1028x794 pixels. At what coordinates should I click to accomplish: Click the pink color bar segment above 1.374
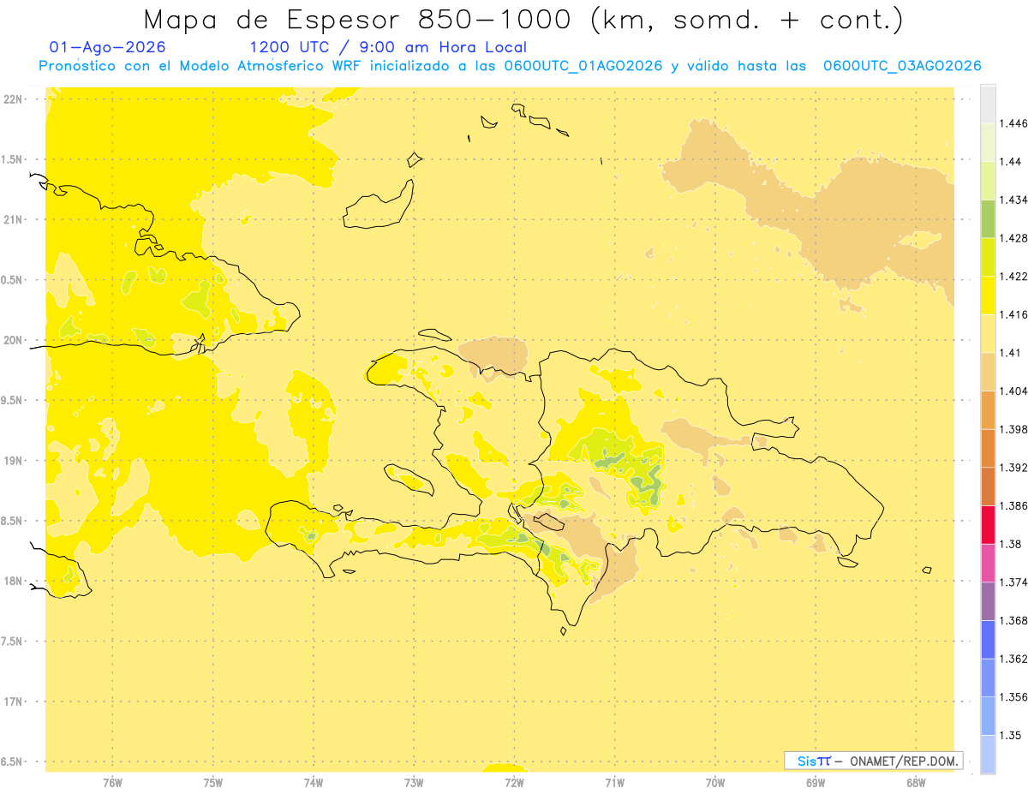point(989,563)
